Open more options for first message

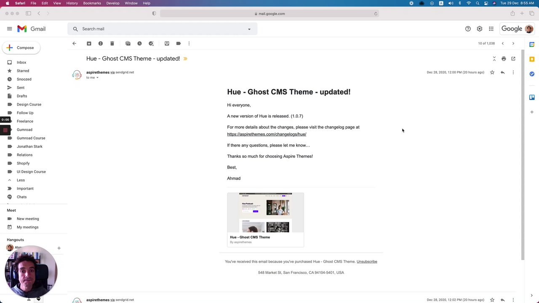pos(513,72)
